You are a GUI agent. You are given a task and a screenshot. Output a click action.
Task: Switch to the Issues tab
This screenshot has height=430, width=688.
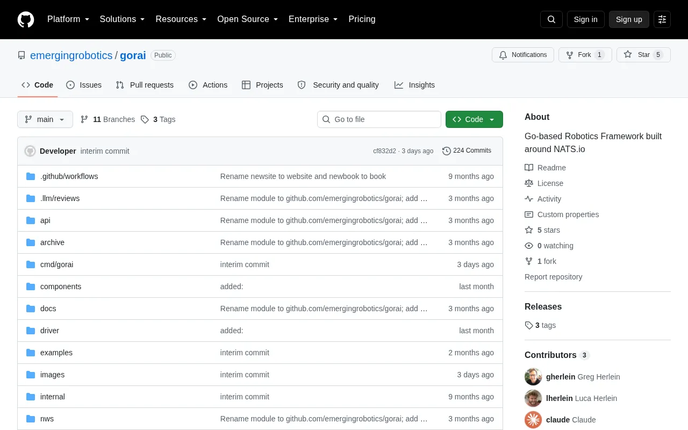84,85
